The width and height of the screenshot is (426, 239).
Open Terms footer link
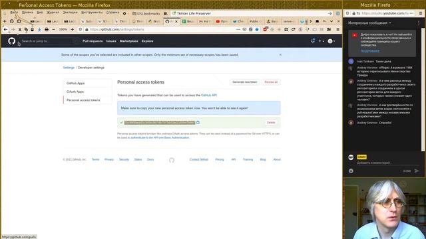95,159
